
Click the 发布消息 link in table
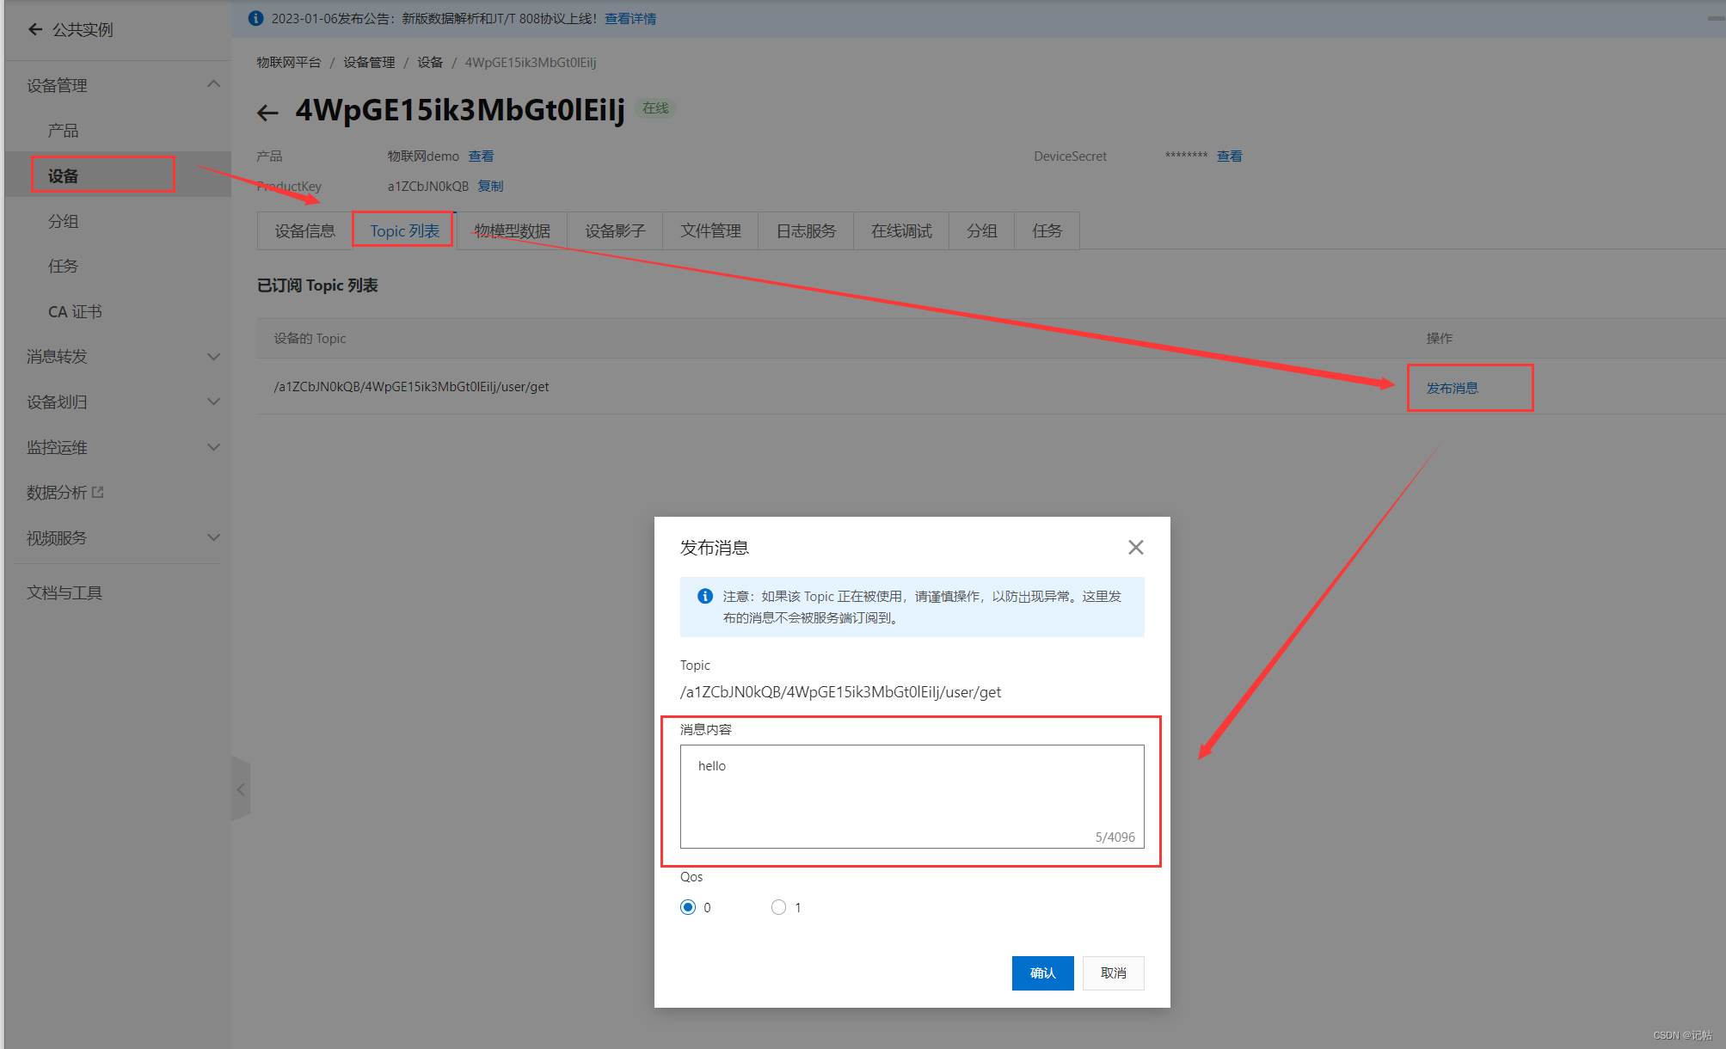point(1452,388)
